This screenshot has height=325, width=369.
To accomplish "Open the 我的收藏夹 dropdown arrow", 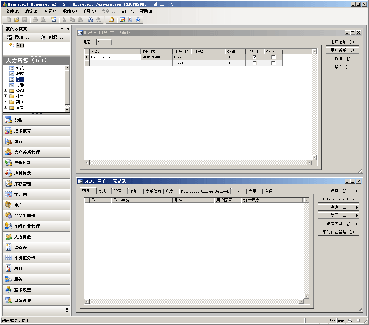I will (62, 29).
